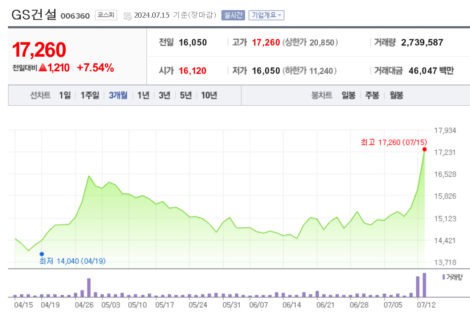Click the 최저 14,040 (04/19) label
The image size is (470, 317).
click(72, 261)
